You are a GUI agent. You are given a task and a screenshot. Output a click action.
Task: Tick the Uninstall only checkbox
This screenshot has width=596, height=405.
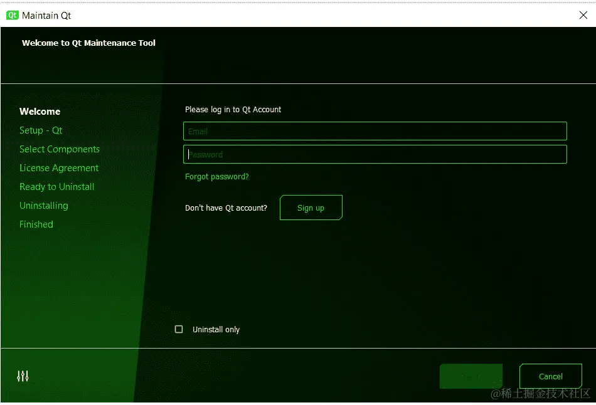(x=179, y=329)
